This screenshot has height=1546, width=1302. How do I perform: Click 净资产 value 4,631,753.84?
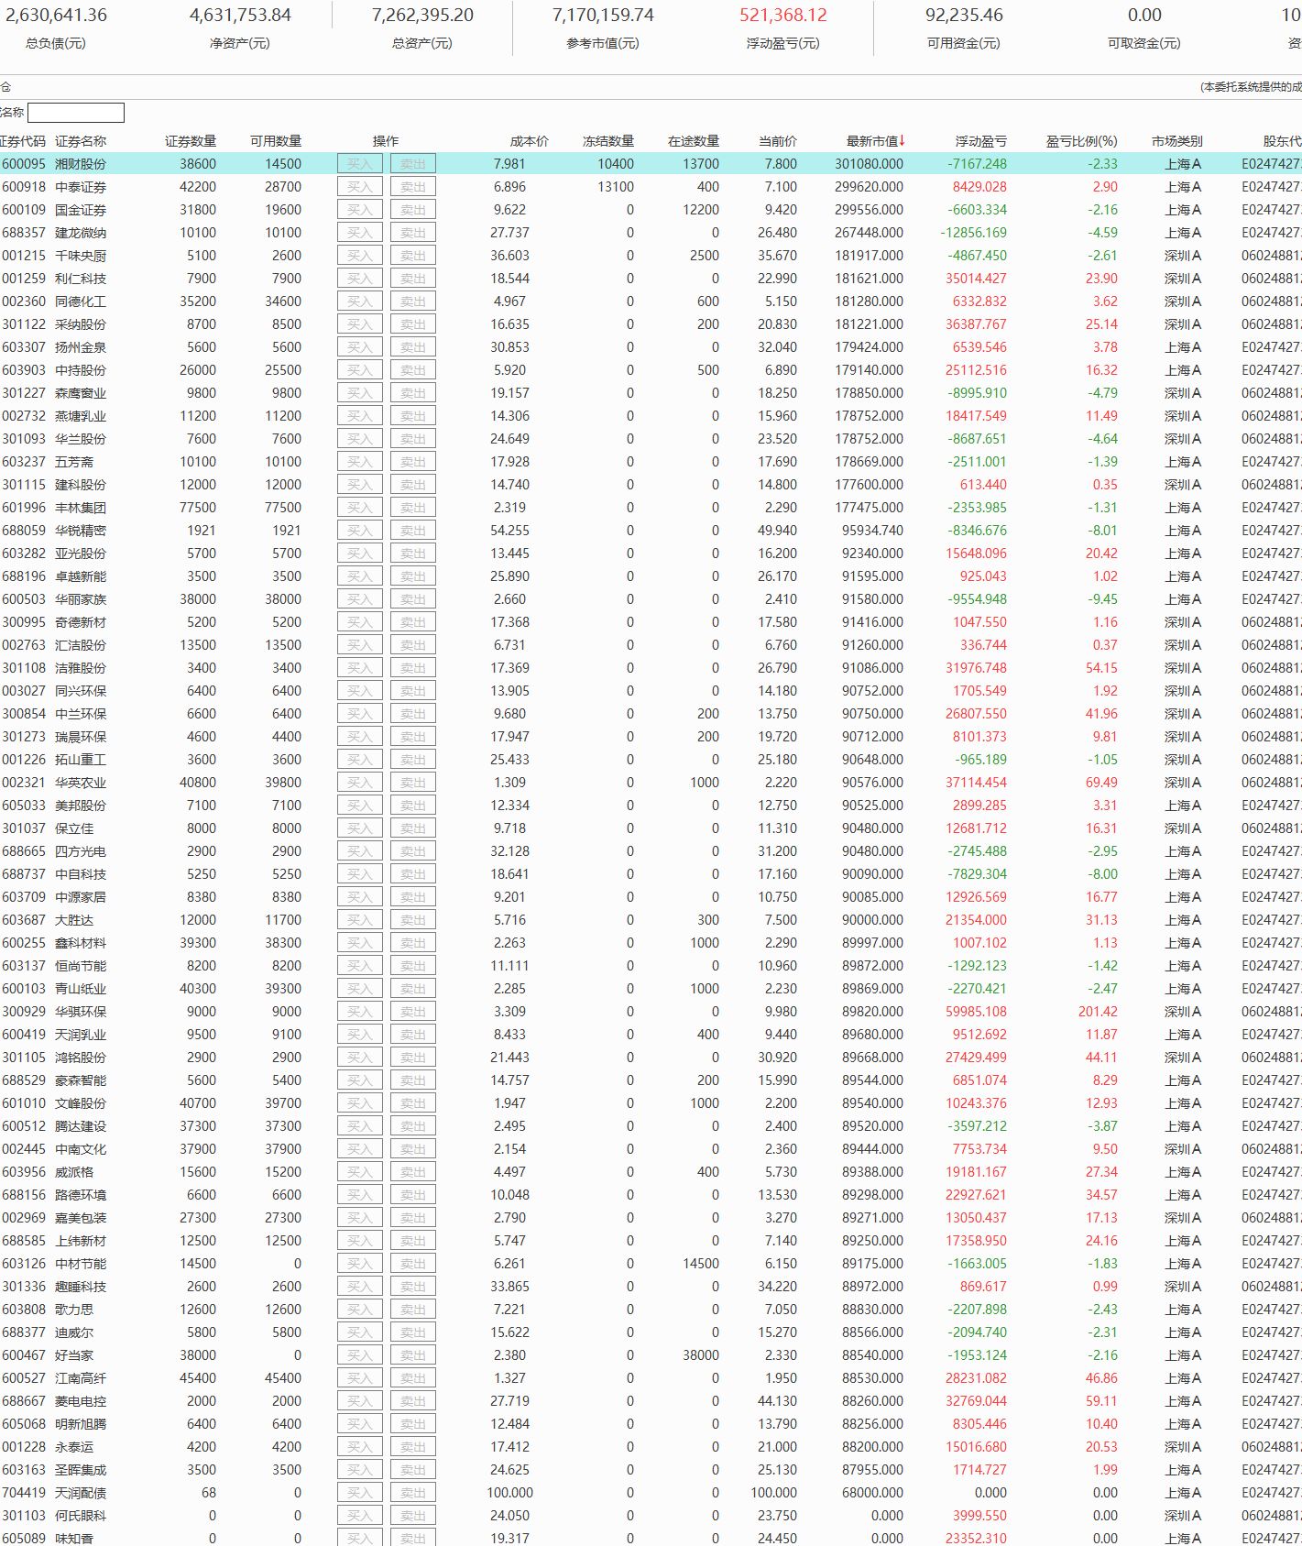[x=240, y=16]
